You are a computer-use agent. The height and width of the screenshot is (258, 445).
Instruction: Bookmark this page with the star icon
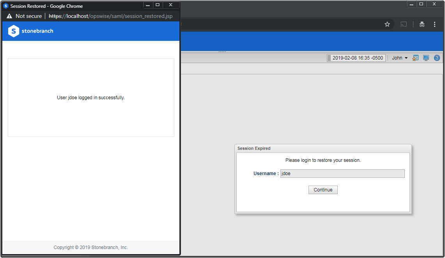(x=387, y=24)
